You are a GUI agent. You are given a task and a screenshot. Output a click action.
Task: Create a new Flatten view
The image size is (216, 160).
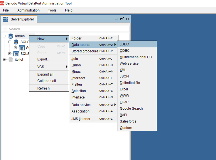93,84
